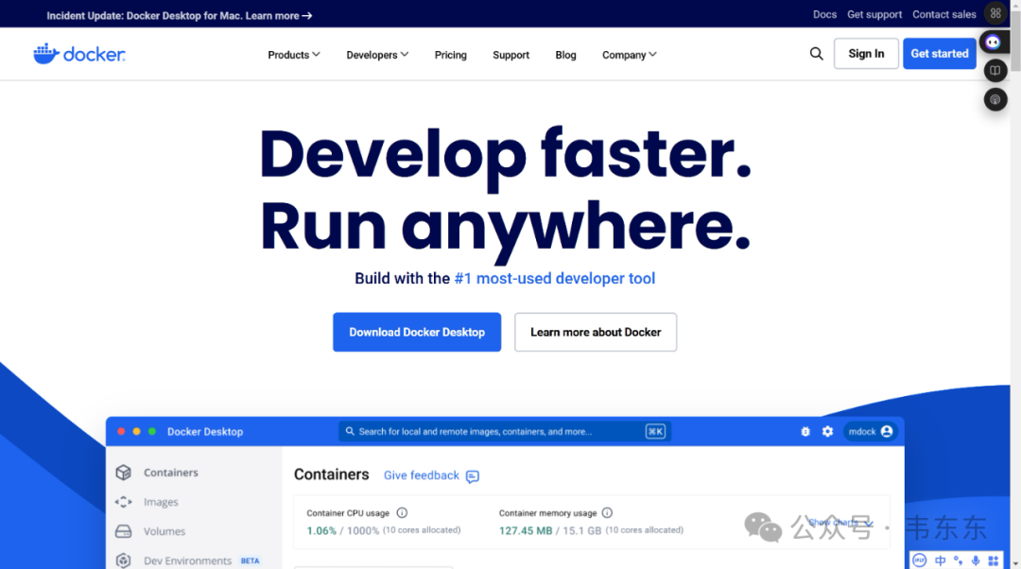Image resolution: width=1021 pixels, height=569 pixels.
Task: Open the Get support link
Action: click(x=874, y=14)
